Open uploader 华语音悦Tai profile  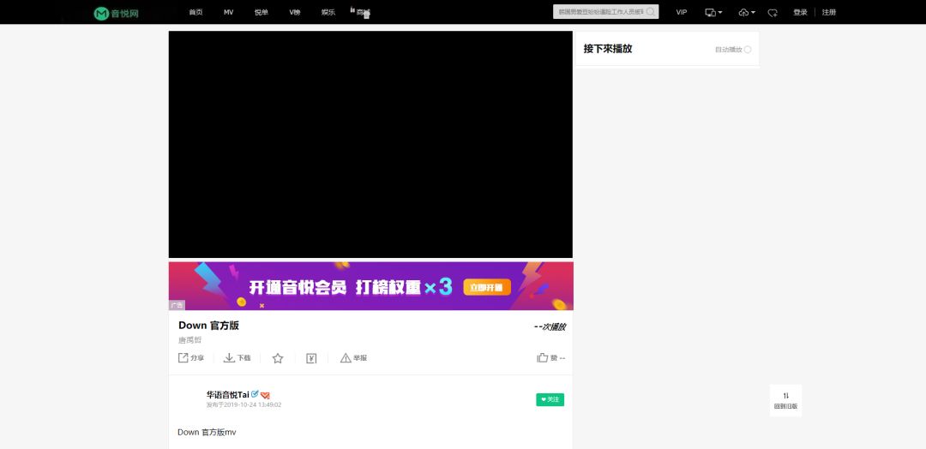click(x=228, y=395)
